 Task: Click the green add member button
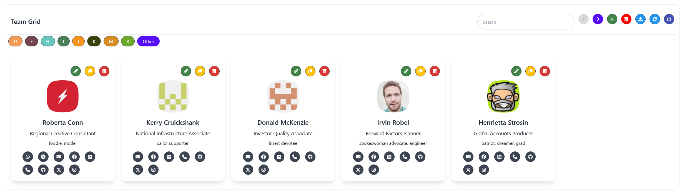coord(612,19)
